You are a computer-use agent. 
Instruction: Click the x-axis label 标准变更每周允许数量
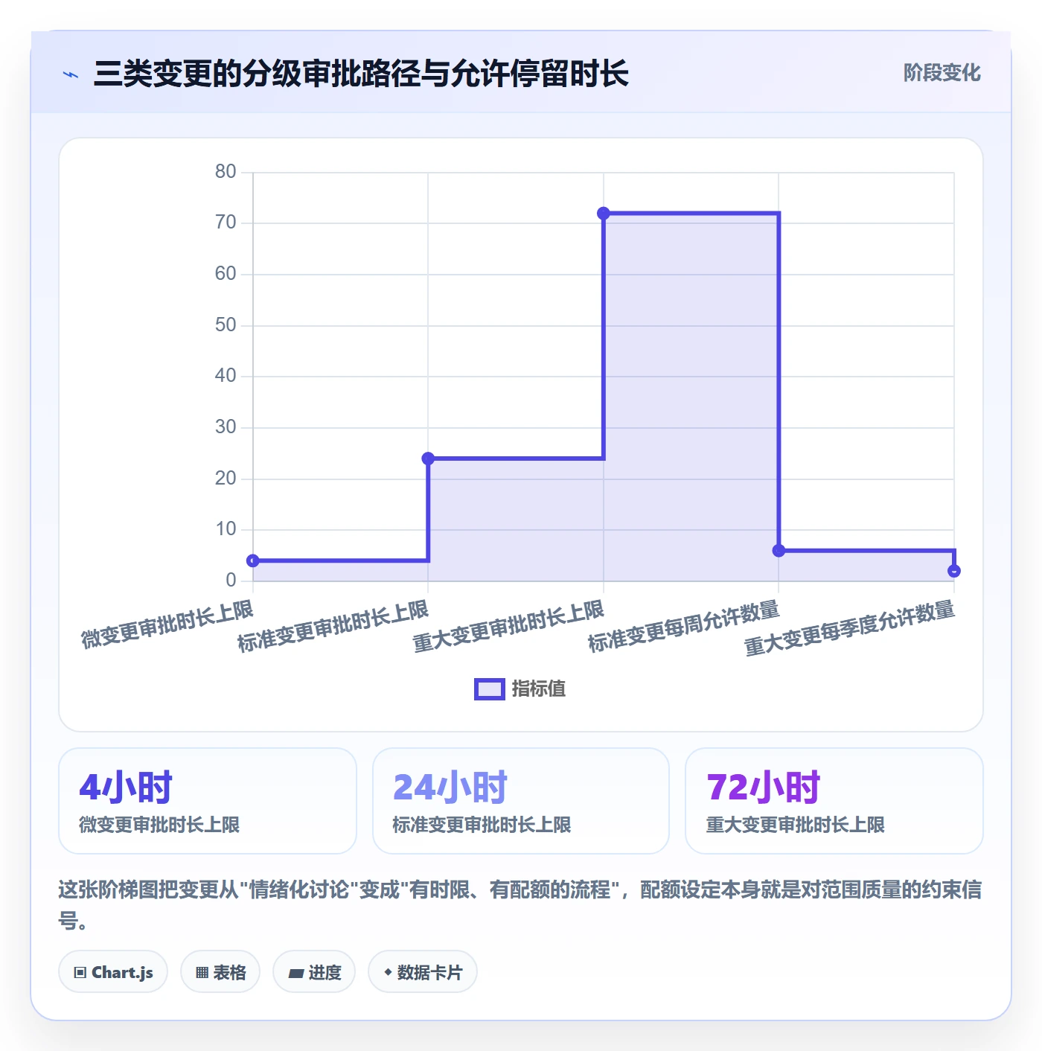pos(683,626)
